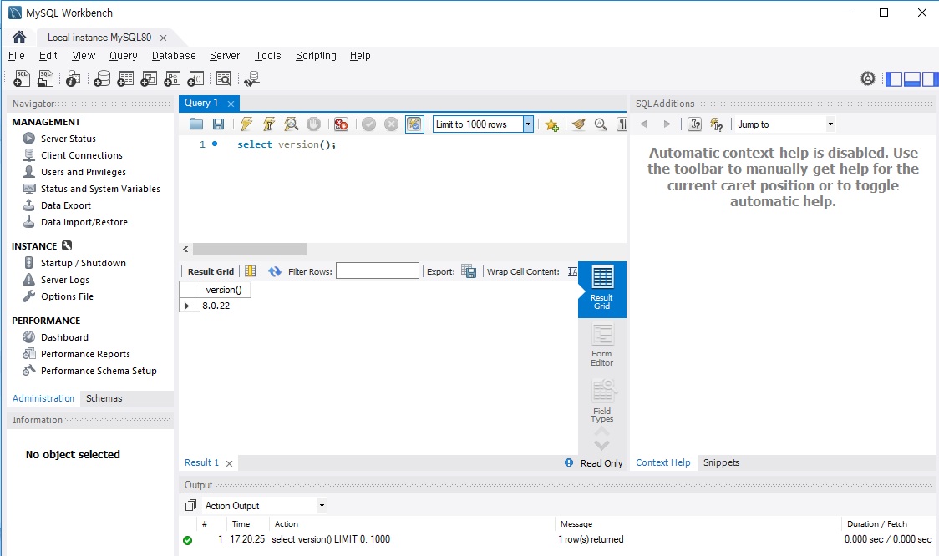Viewport: 939px width, 556px height.
Task: Toggle result grid column layout icon
Action: click(x=251, y=271)
